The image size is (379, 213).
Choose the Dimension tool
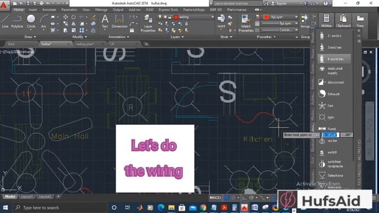119,21
